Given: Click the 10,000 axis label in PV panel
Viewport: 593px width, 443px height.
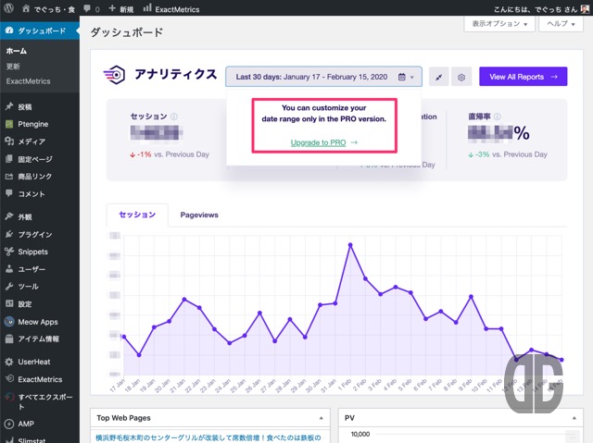Looking at the screenshot, I should (x=360, y=435).
